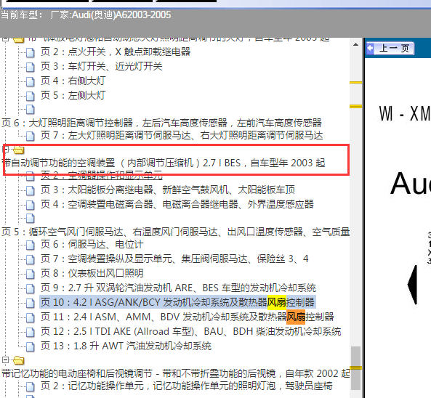The height and width of the screenshot is (398, 431).
Task: Open 页 5：循环空气风门伺服马达 entry
Action: (176, 232)
